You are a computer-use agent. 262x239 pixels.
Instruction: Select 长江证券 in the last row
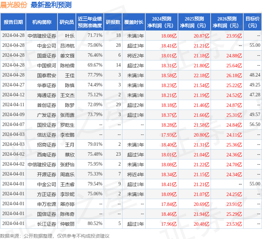[47, 224]
